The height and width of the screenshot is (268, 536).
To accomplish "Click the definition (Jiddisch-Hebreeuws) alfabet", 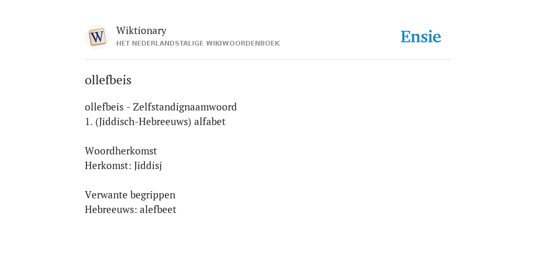I will tap(160, 121).
